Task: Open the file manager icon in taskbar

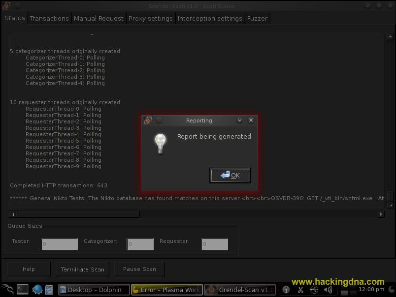Action: pyautogui.click(x=49, y=290)
